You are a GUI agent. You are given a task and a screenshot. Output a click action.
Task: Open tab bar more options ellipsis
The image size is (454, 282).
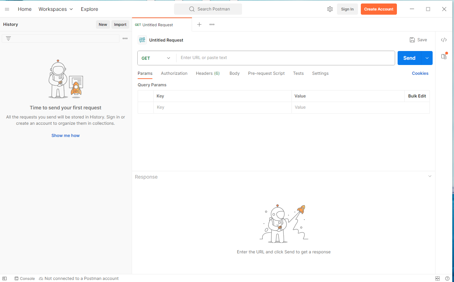point(212,24)
